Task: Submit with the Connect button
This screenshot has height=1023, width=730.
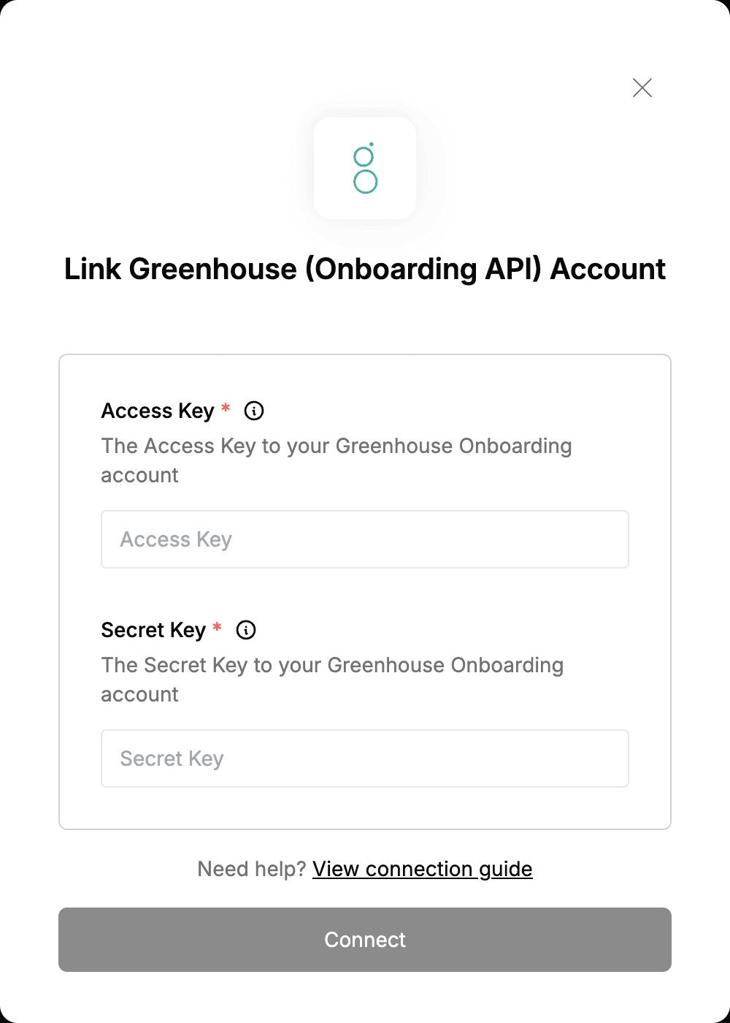Action: [365, 940]
